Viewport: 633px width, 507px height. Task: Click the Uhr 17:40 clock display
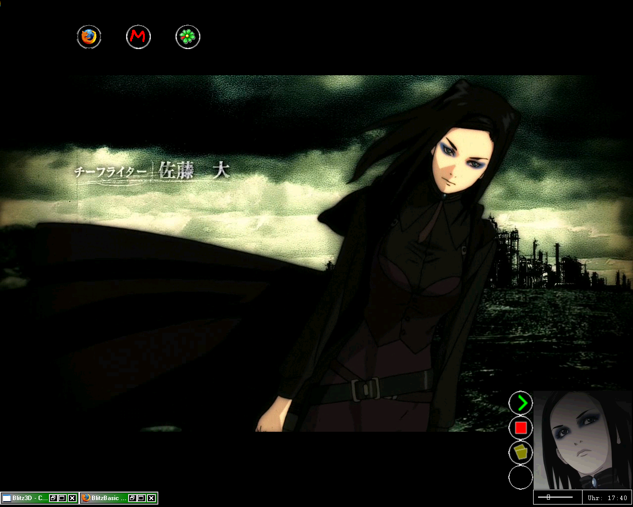[607, 498]
